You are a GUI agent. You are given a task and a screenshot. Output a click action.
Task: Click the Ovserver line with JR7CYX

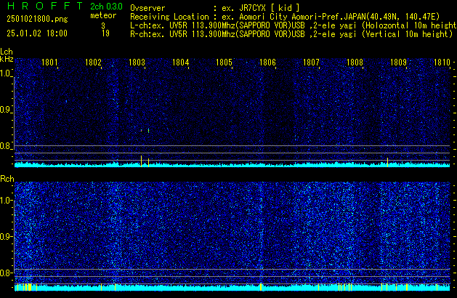(x=215, y=8)
